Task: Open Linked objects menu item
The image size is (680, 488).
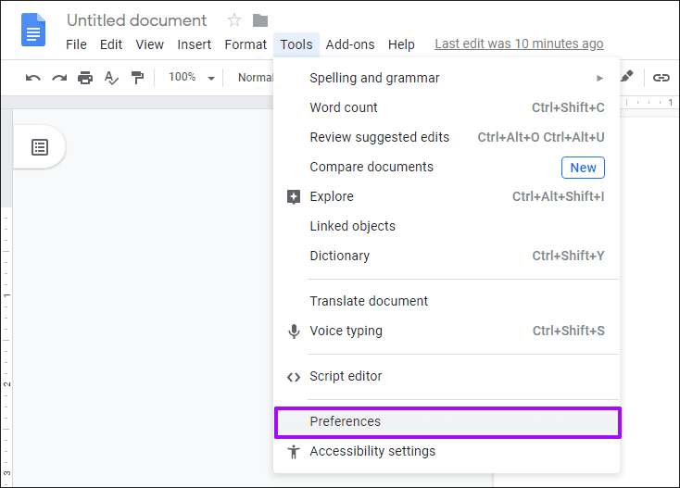Action: [447, 226]
